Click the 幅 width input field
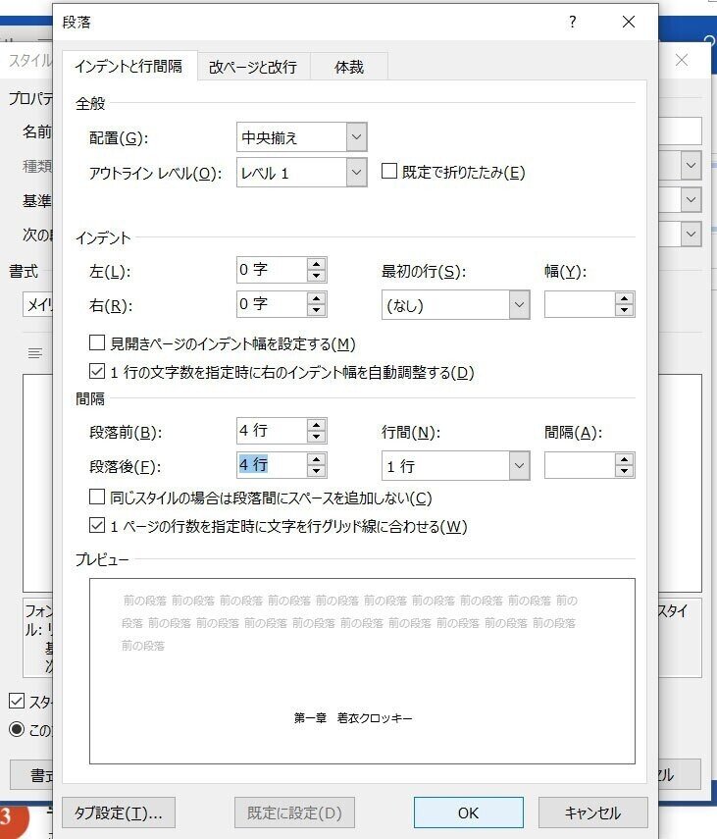 [x=580, y=304]
